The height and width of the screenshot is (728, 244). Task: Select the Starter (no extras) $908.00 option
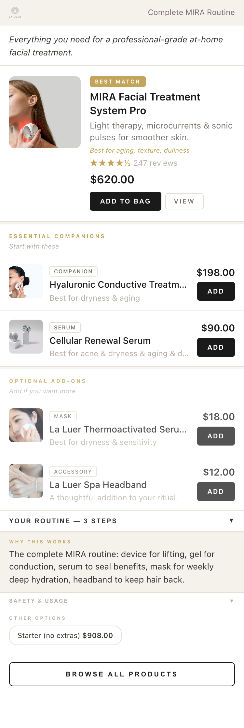pos(65,635)
